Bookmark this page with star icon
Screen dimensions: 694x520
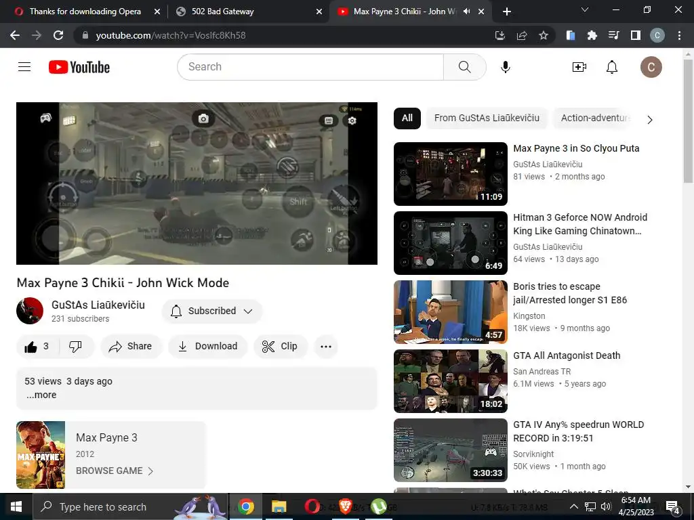click(544, 35)
